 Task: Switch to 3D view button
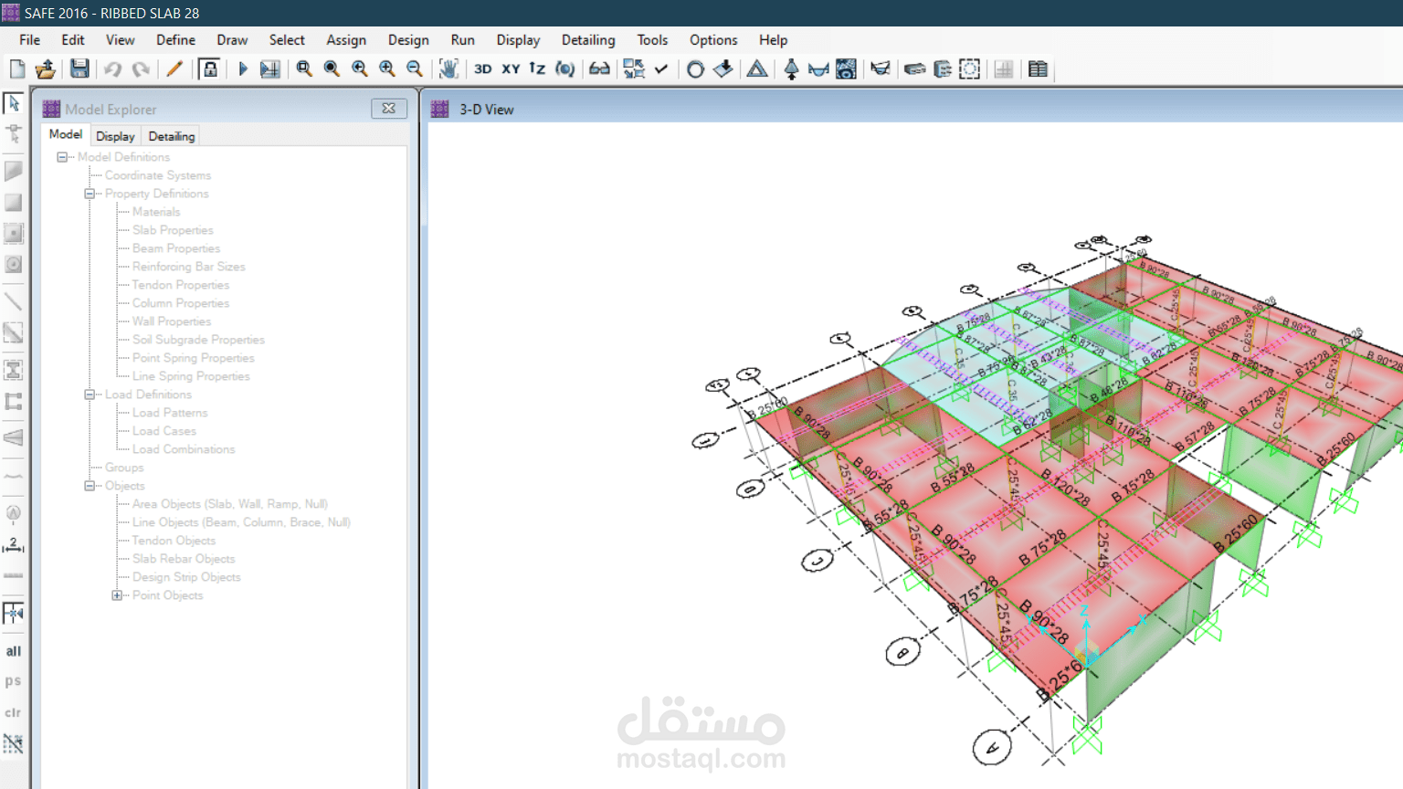(x=483, y=69)
